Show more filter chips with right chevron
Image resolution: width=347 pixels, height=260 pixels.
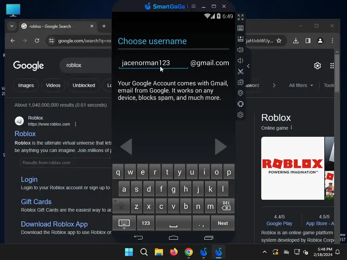tap(274, 85)
